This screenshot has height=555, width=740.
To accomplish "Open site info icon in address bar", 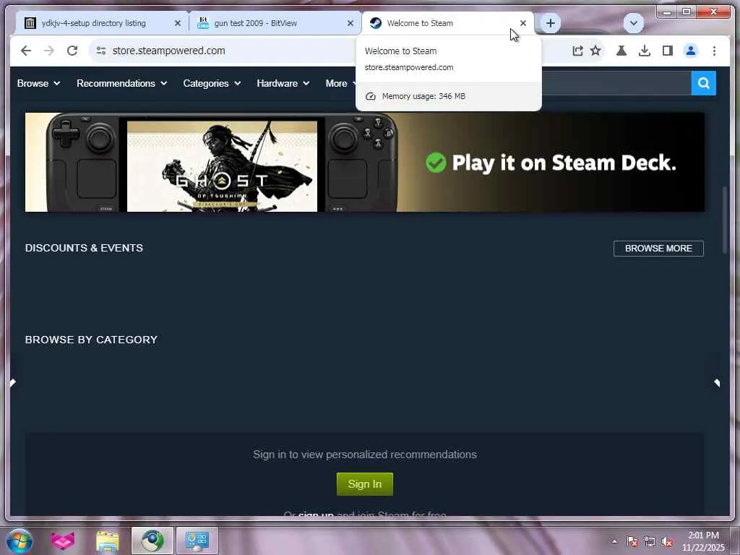I will click(101, 51).
